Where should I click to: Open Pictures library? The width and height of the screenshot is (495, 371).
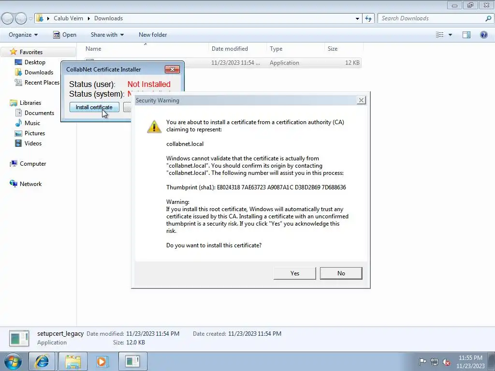pos(35,133)
